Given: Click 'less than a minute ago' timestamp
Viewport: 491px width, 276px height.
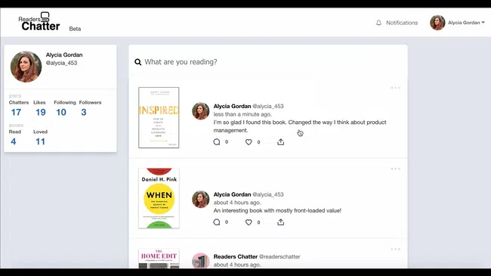Looking at the screenshot, I should pos(242,114).
